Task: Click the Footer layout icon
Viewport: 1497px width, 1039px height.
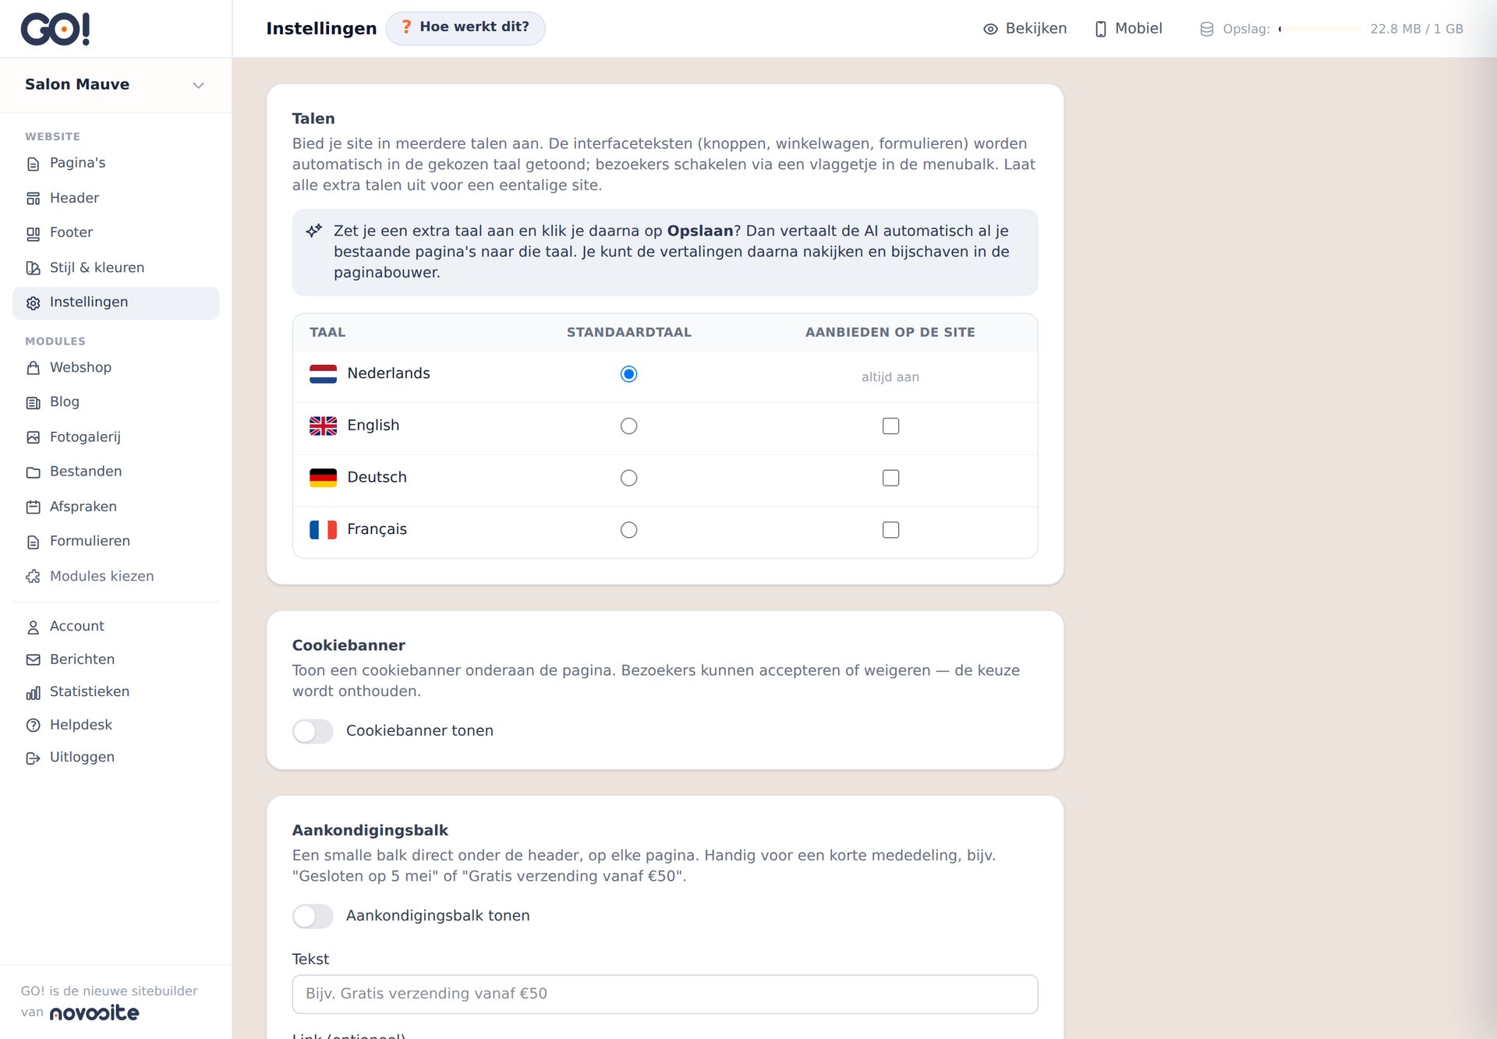Action: (33, 233)
